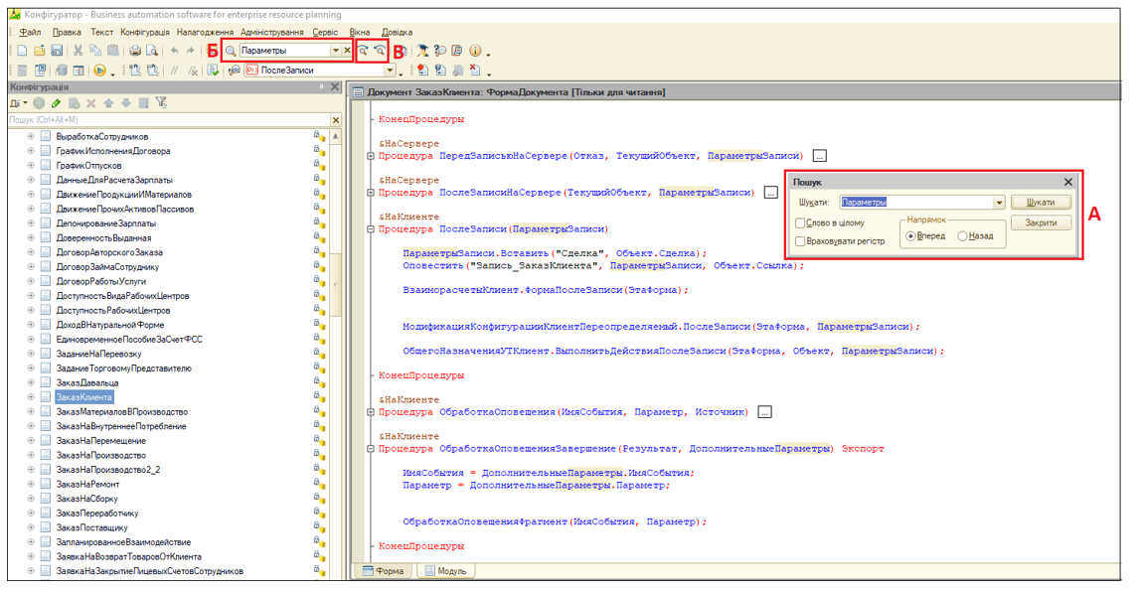Click the Find previous search icon

tap(380, 51)
